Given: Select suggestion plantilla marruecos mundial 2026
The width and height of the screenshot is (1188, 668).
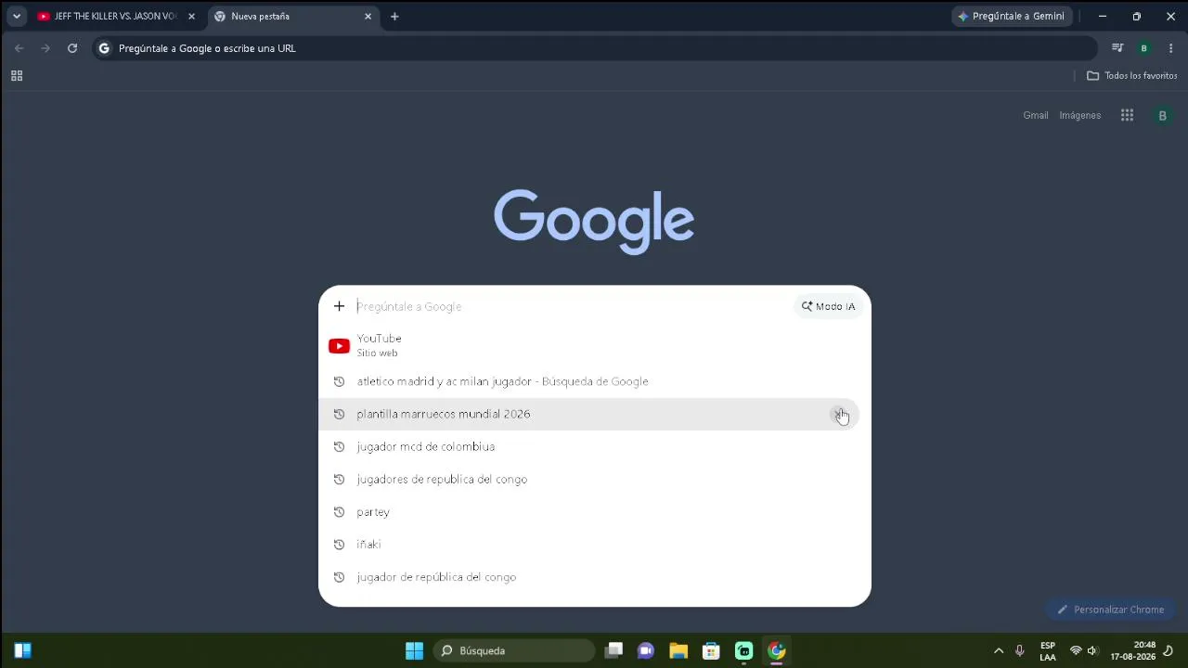Looking at the screenshot, I should click(595, 414).
